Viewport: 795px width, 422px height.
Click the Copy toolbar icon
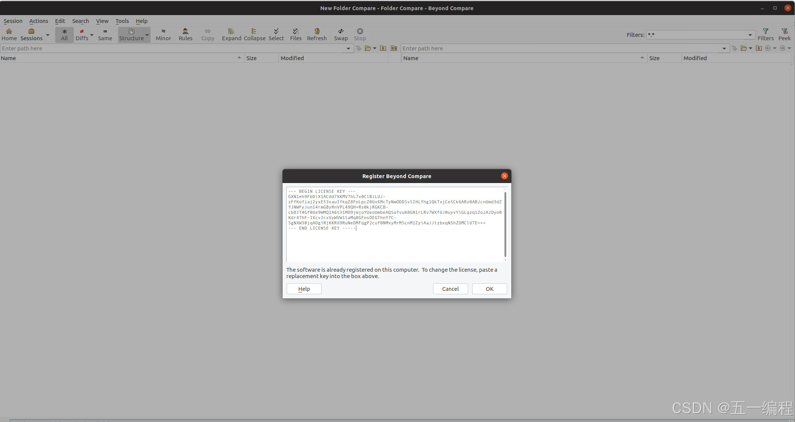[208, 35]
